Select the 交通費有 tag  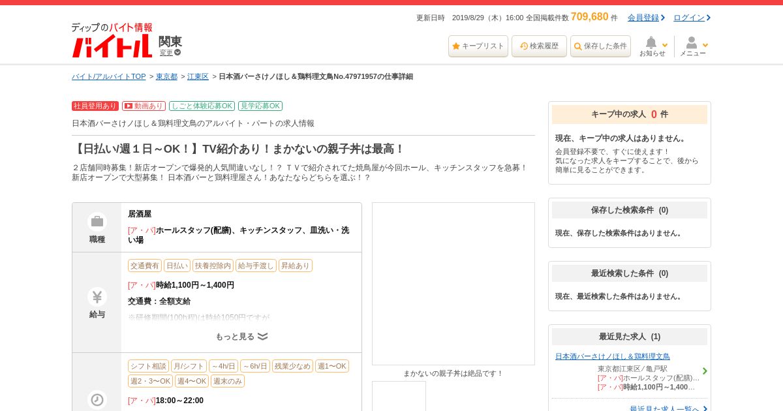coord(144,266)
